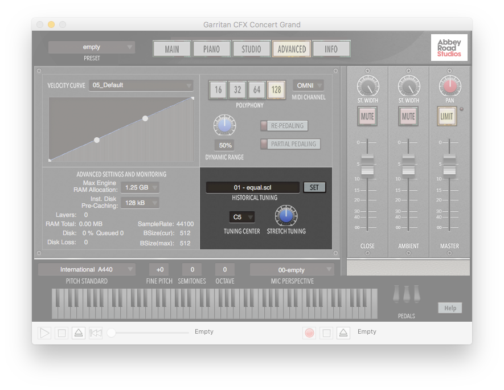Click the SET button for historical tuning
Viewport: 504px width, 390px height.
(314, 187)
